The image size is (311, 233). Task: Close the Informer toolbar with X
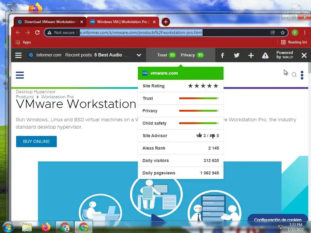[x=304, y=55]
